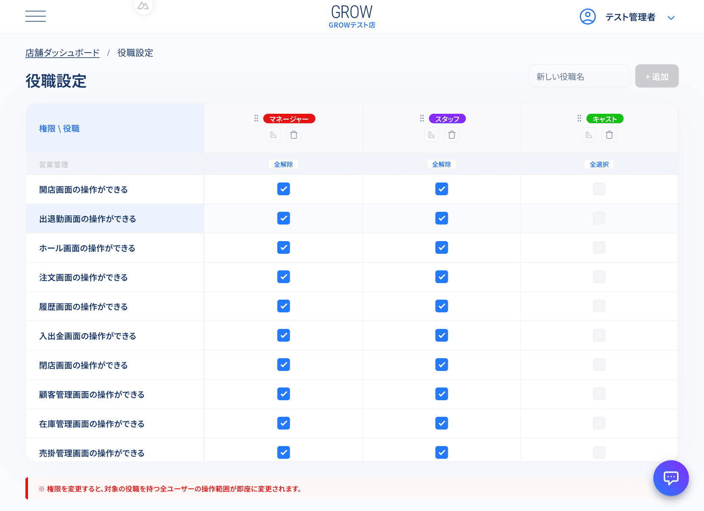Check キャスト for 注文画面の操作ができる
The width and height of the screenshot is (704, 511).
click(x=599, y=277)
